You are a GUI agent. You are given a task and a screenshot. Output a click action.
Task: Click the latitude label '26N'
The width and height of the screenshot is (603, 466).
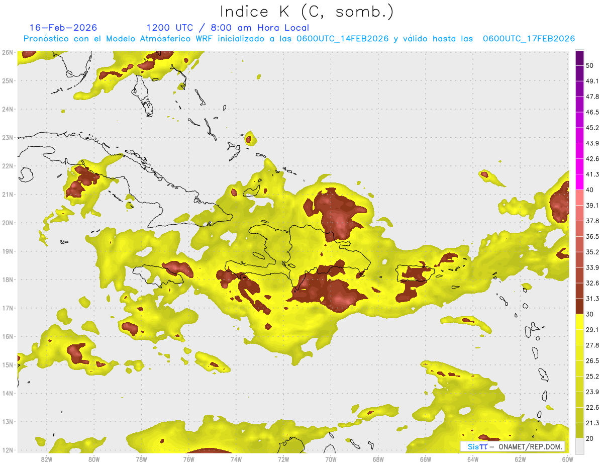(x=8, y=52)
